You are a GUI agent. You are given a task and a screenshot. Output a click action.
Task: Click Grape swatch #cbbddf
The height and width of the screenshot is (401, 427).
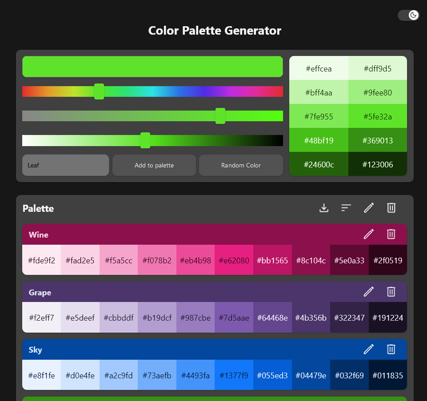point(119,318)
